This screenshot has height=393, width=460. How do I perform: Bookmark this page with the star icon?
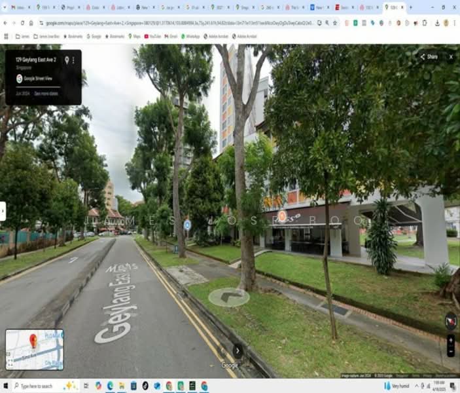click(335, 23)
